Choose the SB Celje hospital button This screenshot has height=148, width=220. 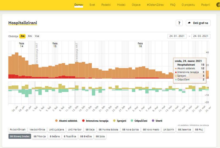90,129
